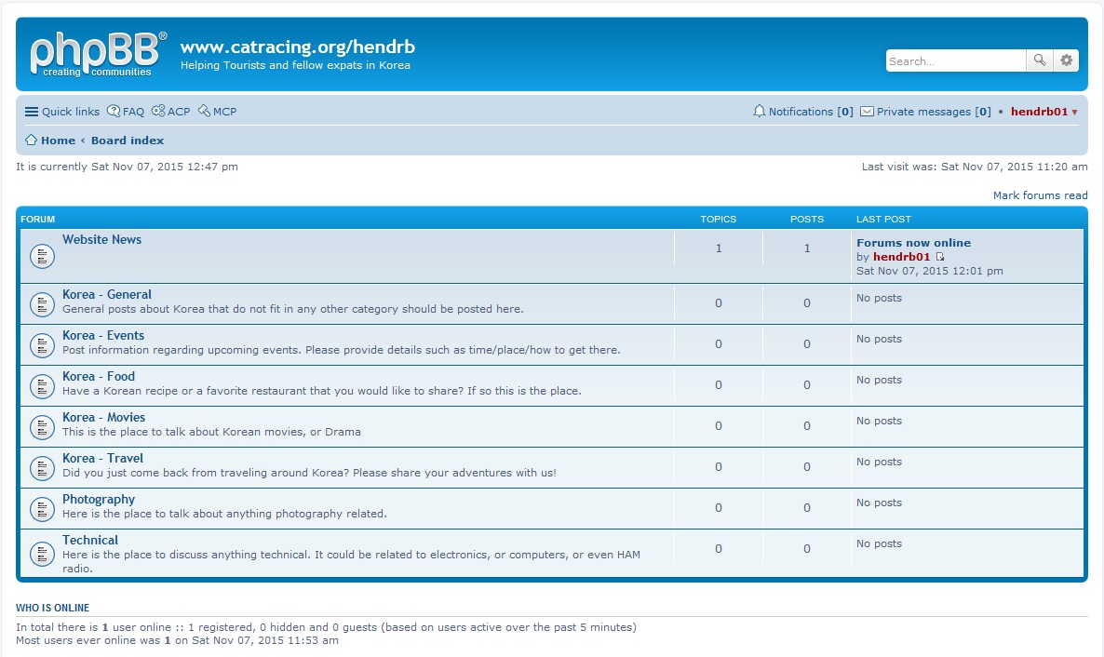Click the phpBB logo

click(98, 54)
